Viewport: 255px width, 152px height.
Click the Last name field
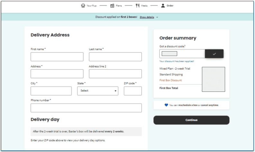pyautogui.click(x=115, y=57)
